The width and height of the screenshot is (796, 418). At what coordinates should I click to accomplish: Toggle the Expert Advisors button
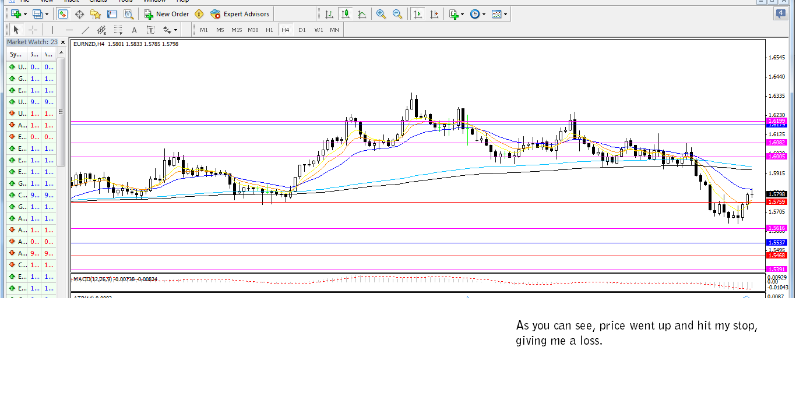240,14
